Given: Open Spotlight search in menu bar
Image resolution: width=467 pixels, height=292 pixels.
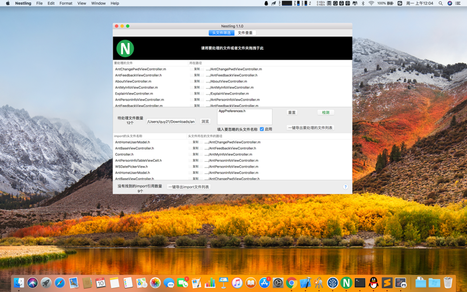Looking at the screenshot, I should (x=441, y=4).
